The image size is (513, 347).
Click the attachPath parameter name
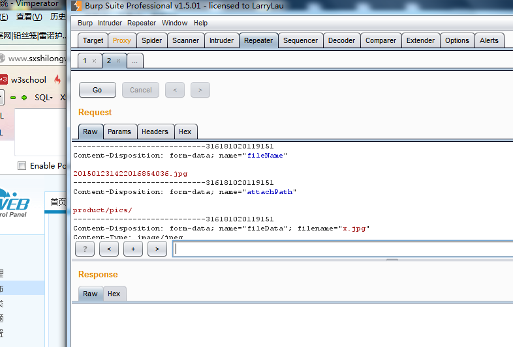(270, 191)
